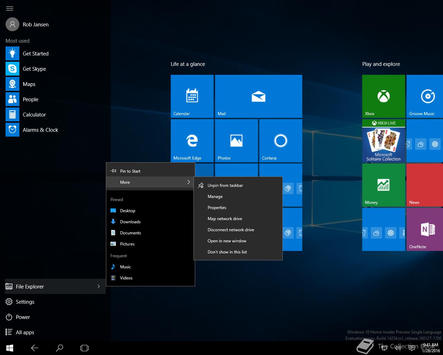The image size is (443, 355).
Task: Expand File Explorer jump list arrow
Action: [99, 286]
